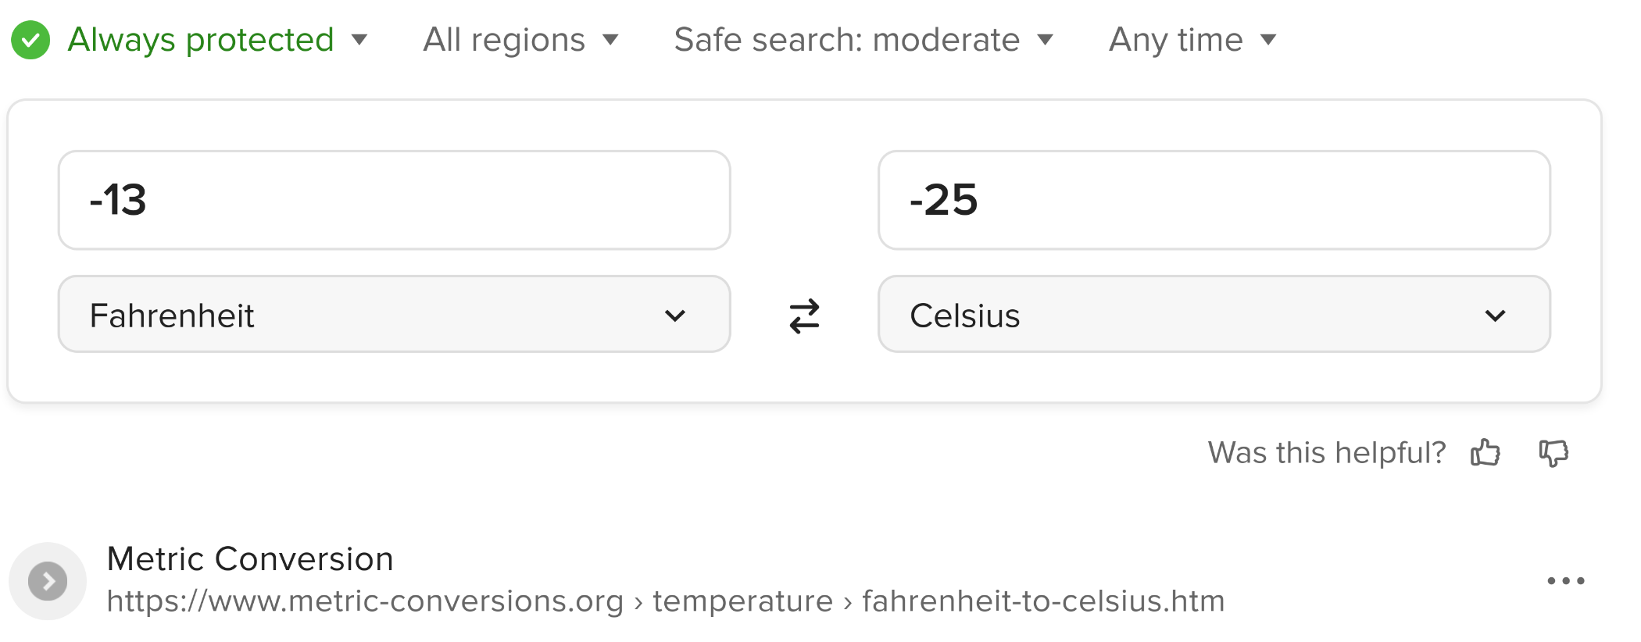Open the Fahrenheit unit selector
This screenshot has width=1641, height=642.
click(395, 314)
